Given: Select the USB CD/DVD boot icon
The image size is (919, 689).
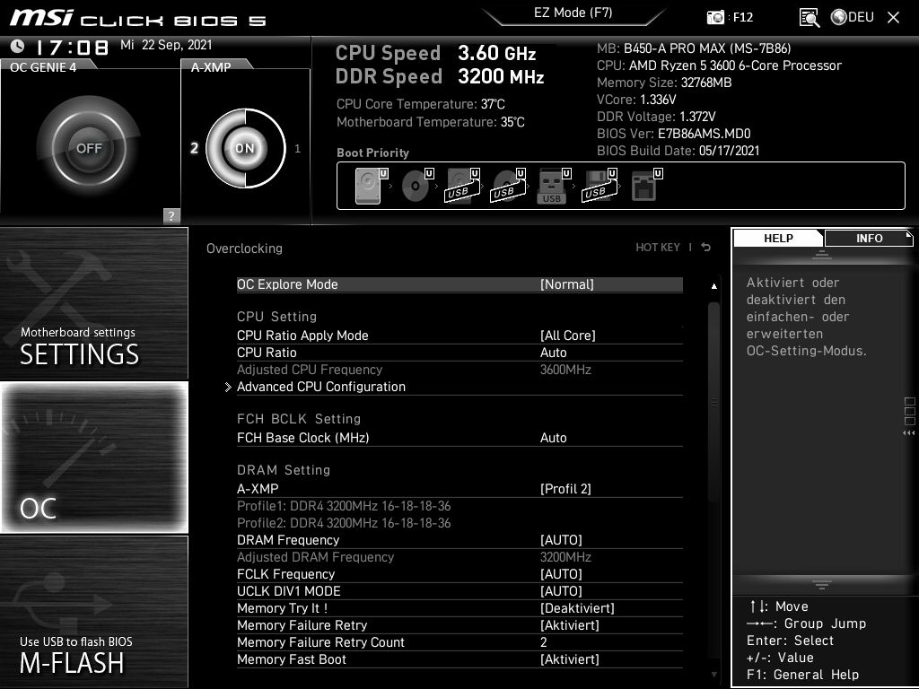Looking at the screenshot, I should (x=509, y=186).
